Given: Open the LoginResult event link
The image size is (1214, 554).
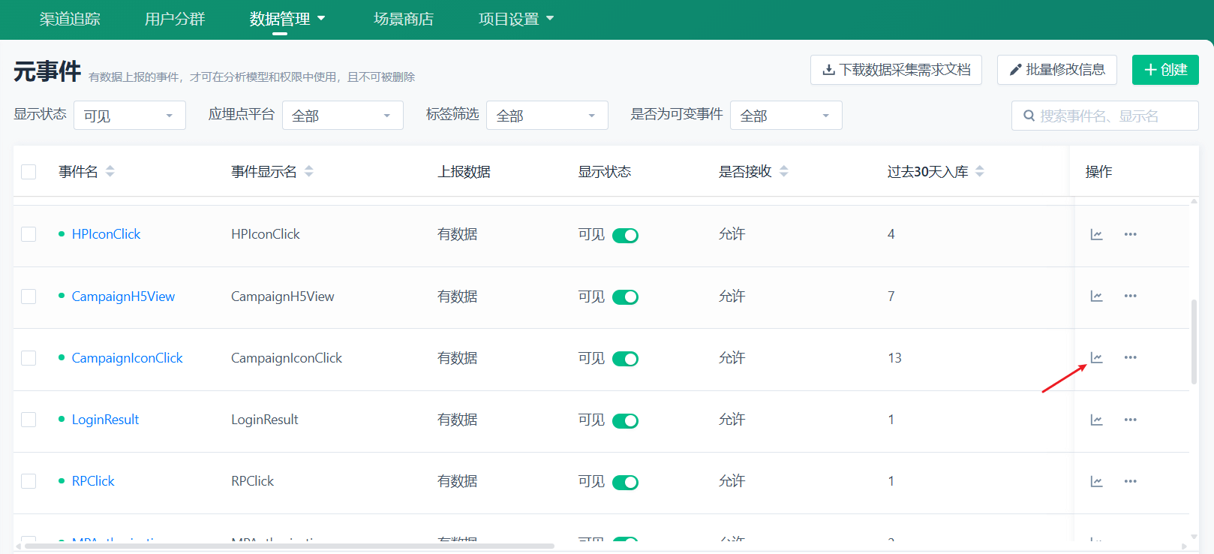Looking at the screenshot, I should [x=105, y=420].
